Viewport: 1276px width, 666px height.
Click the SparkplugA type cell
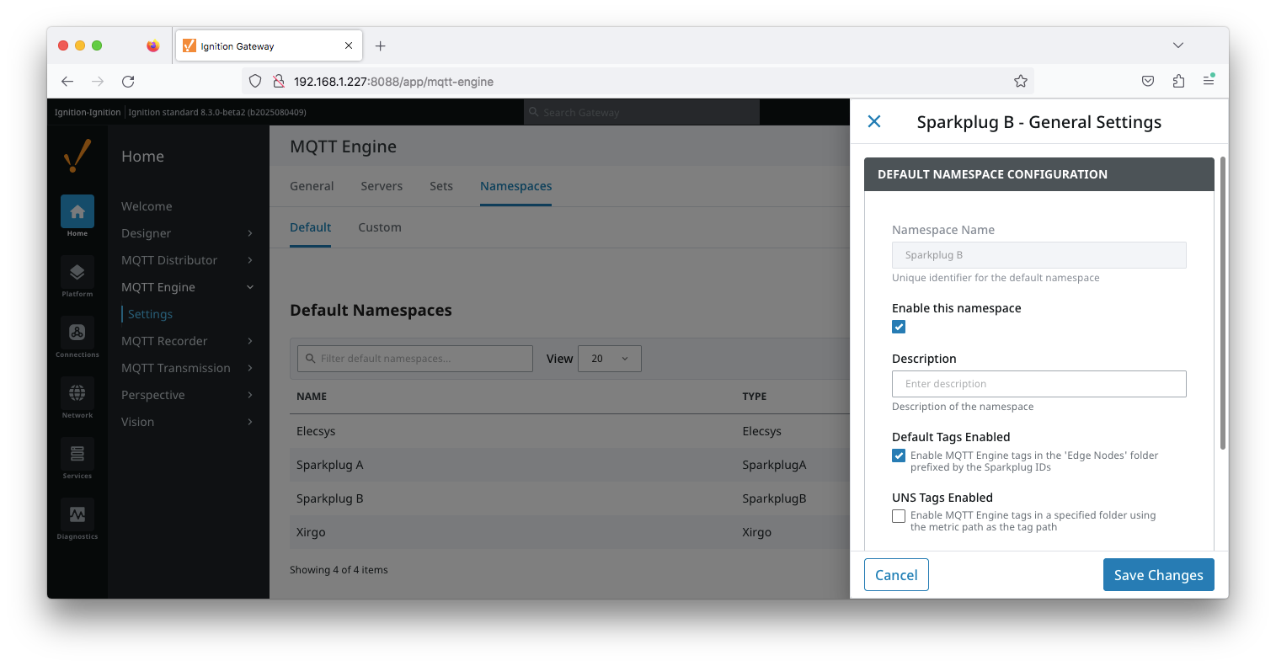click(x=774, y=465)
